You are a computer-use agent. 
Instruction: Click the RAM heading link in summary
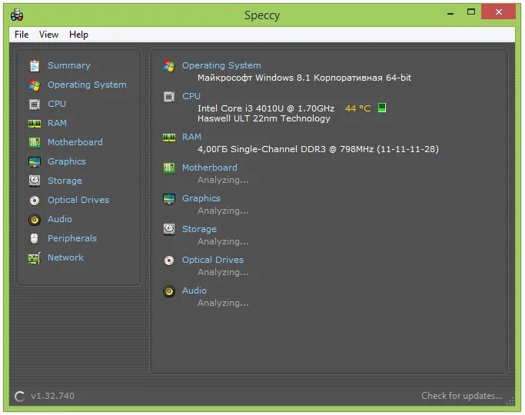point(191,137)
